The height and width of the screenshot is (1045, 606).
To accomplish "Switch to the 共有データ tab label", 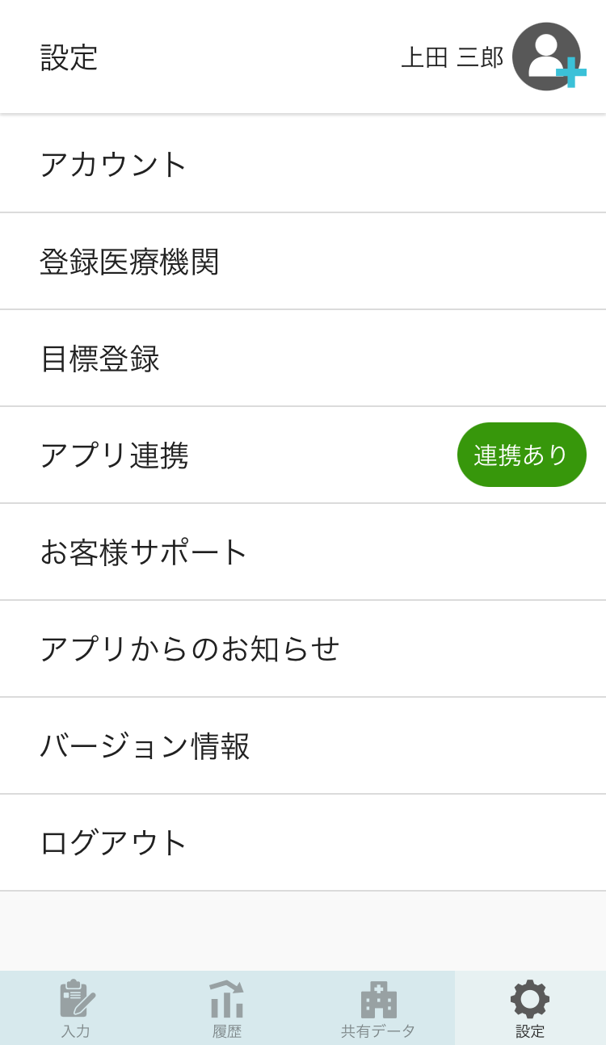I will (378, 1031).
